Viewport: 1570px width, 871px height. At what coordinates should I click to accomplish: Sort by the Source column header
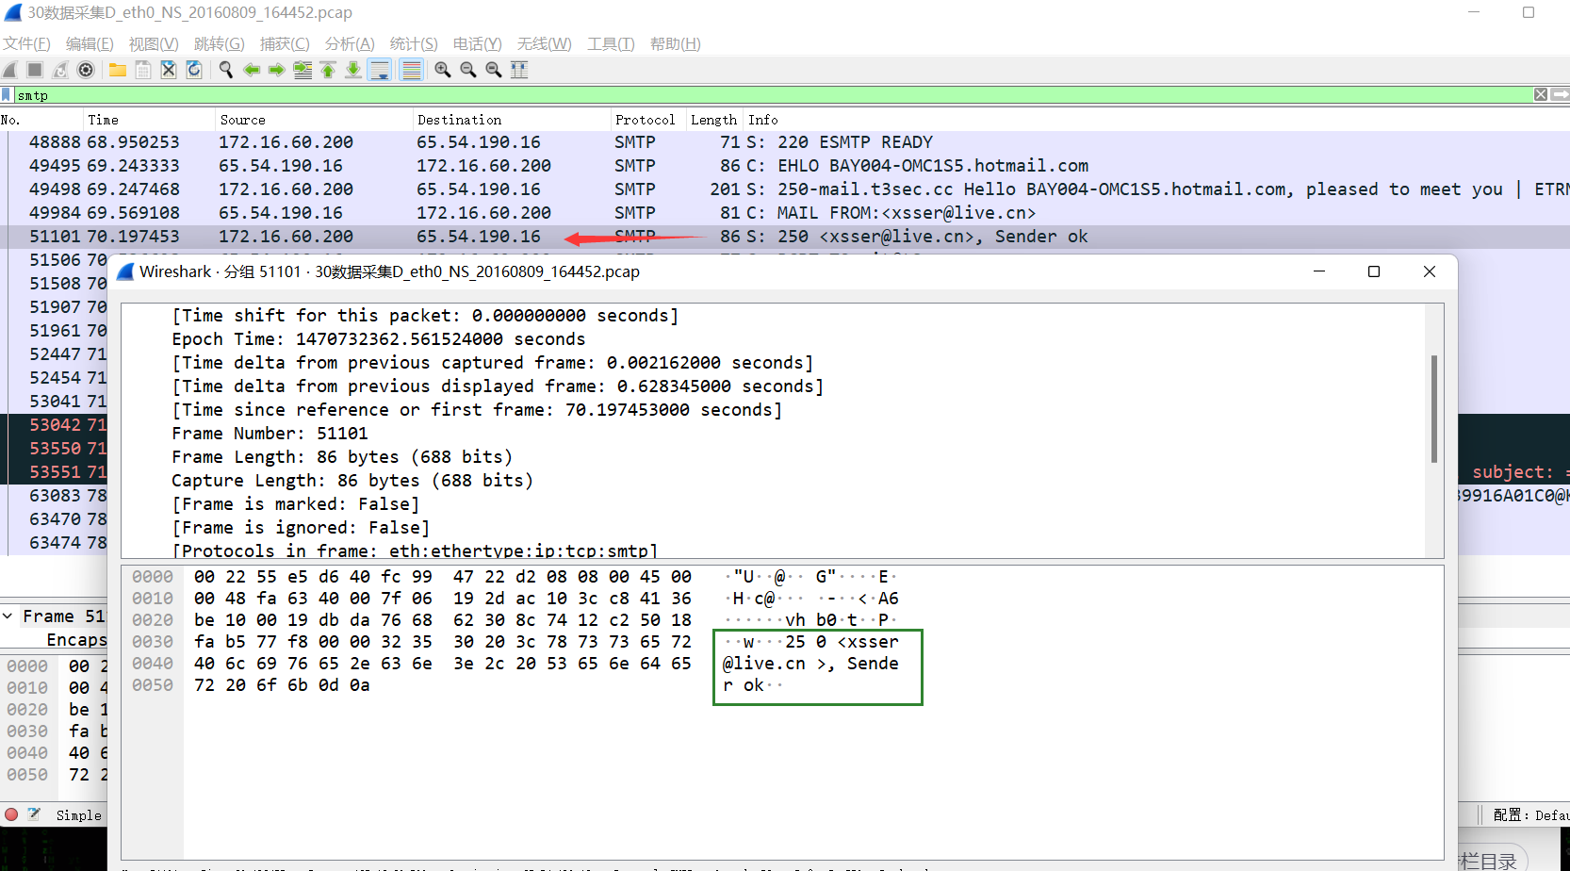[x=315, y=120]
